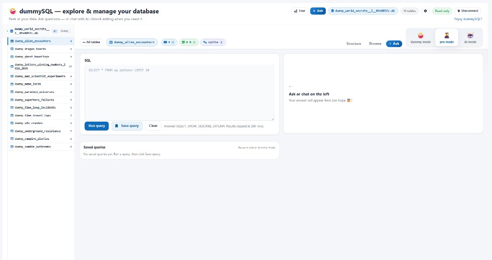Open the dummy_vampire_diaries table name
This screenshot has width=492, height=260.
tap(32, 138)
